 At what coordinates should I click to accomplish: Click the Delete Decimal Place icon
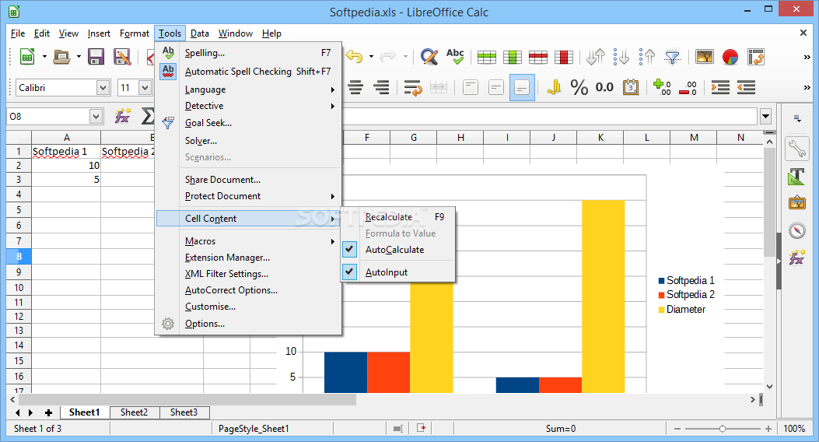pos(688,87)
